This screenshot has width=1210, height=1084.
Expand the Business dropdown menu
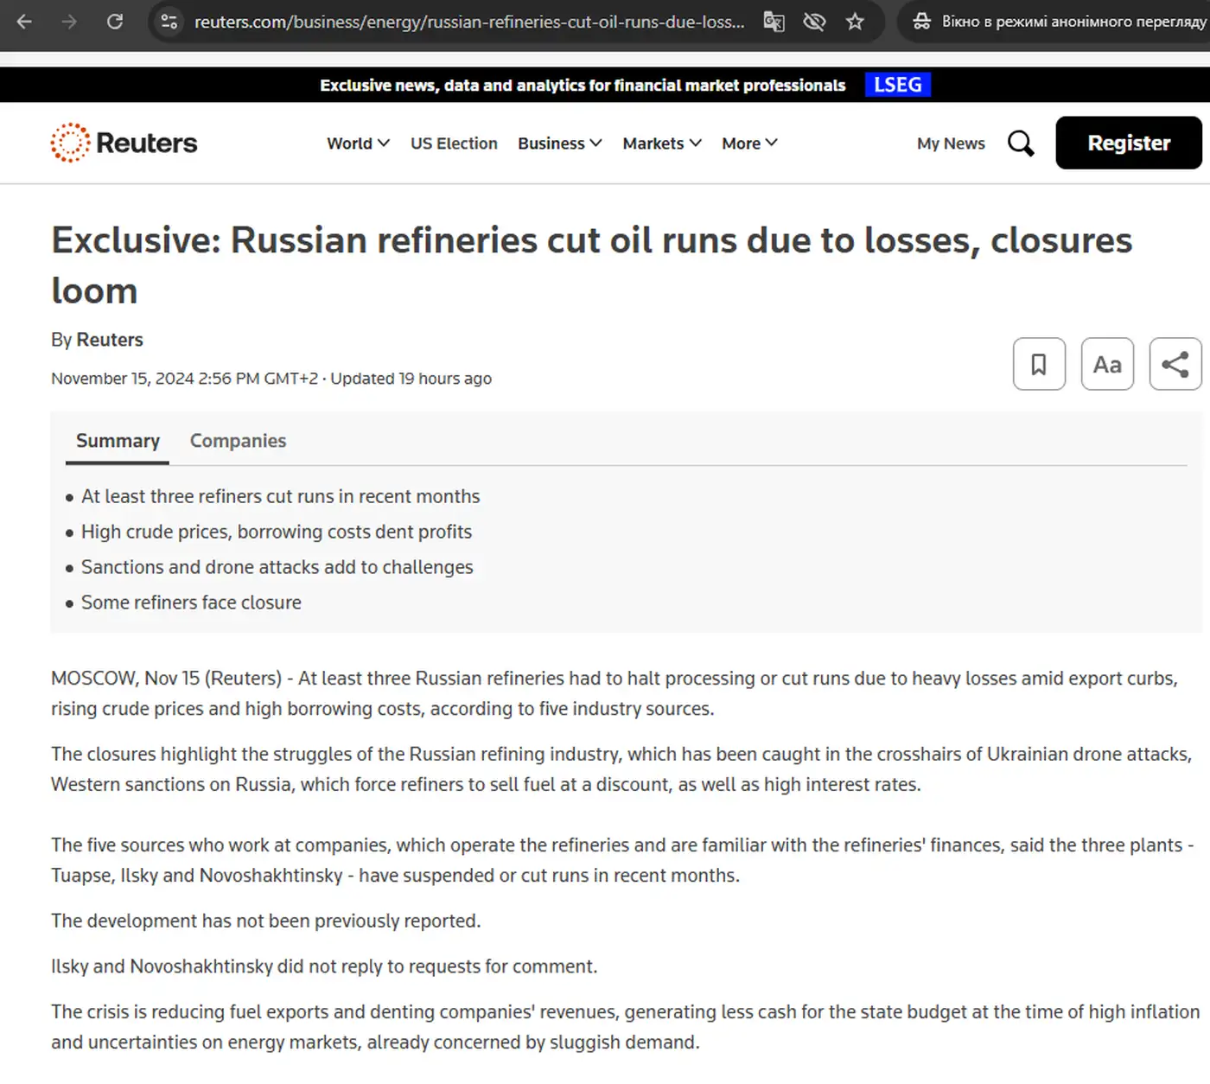pyautogui.click(x=559, y=143)
